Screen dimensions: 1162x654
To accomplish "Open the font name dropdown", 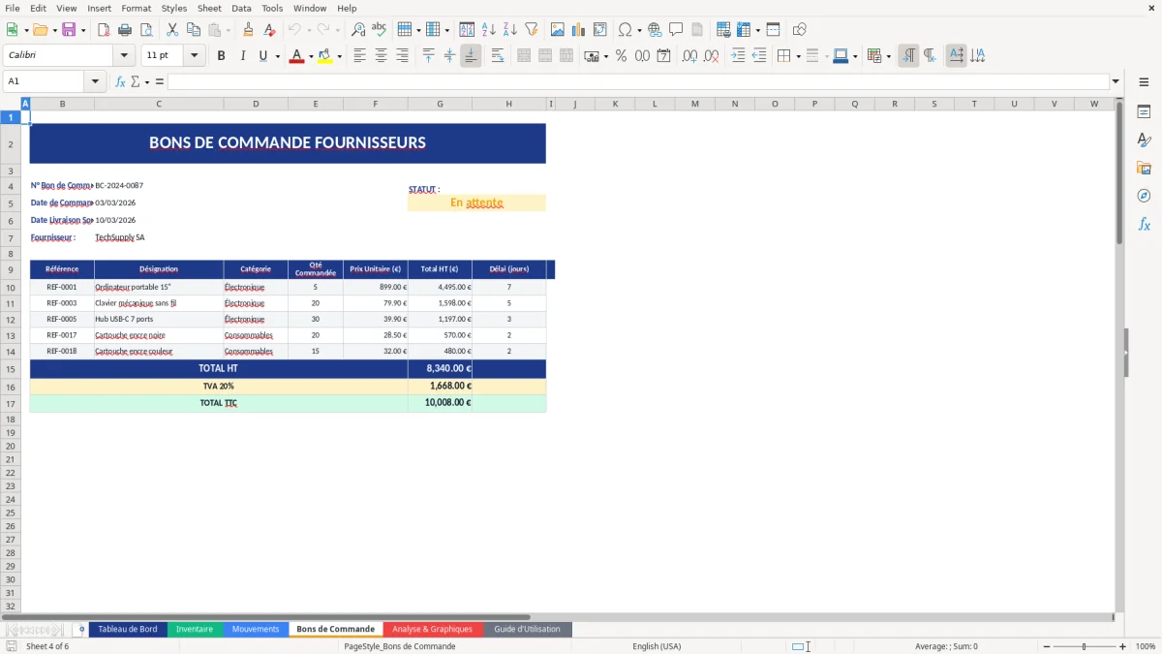I will pos(124,55).
